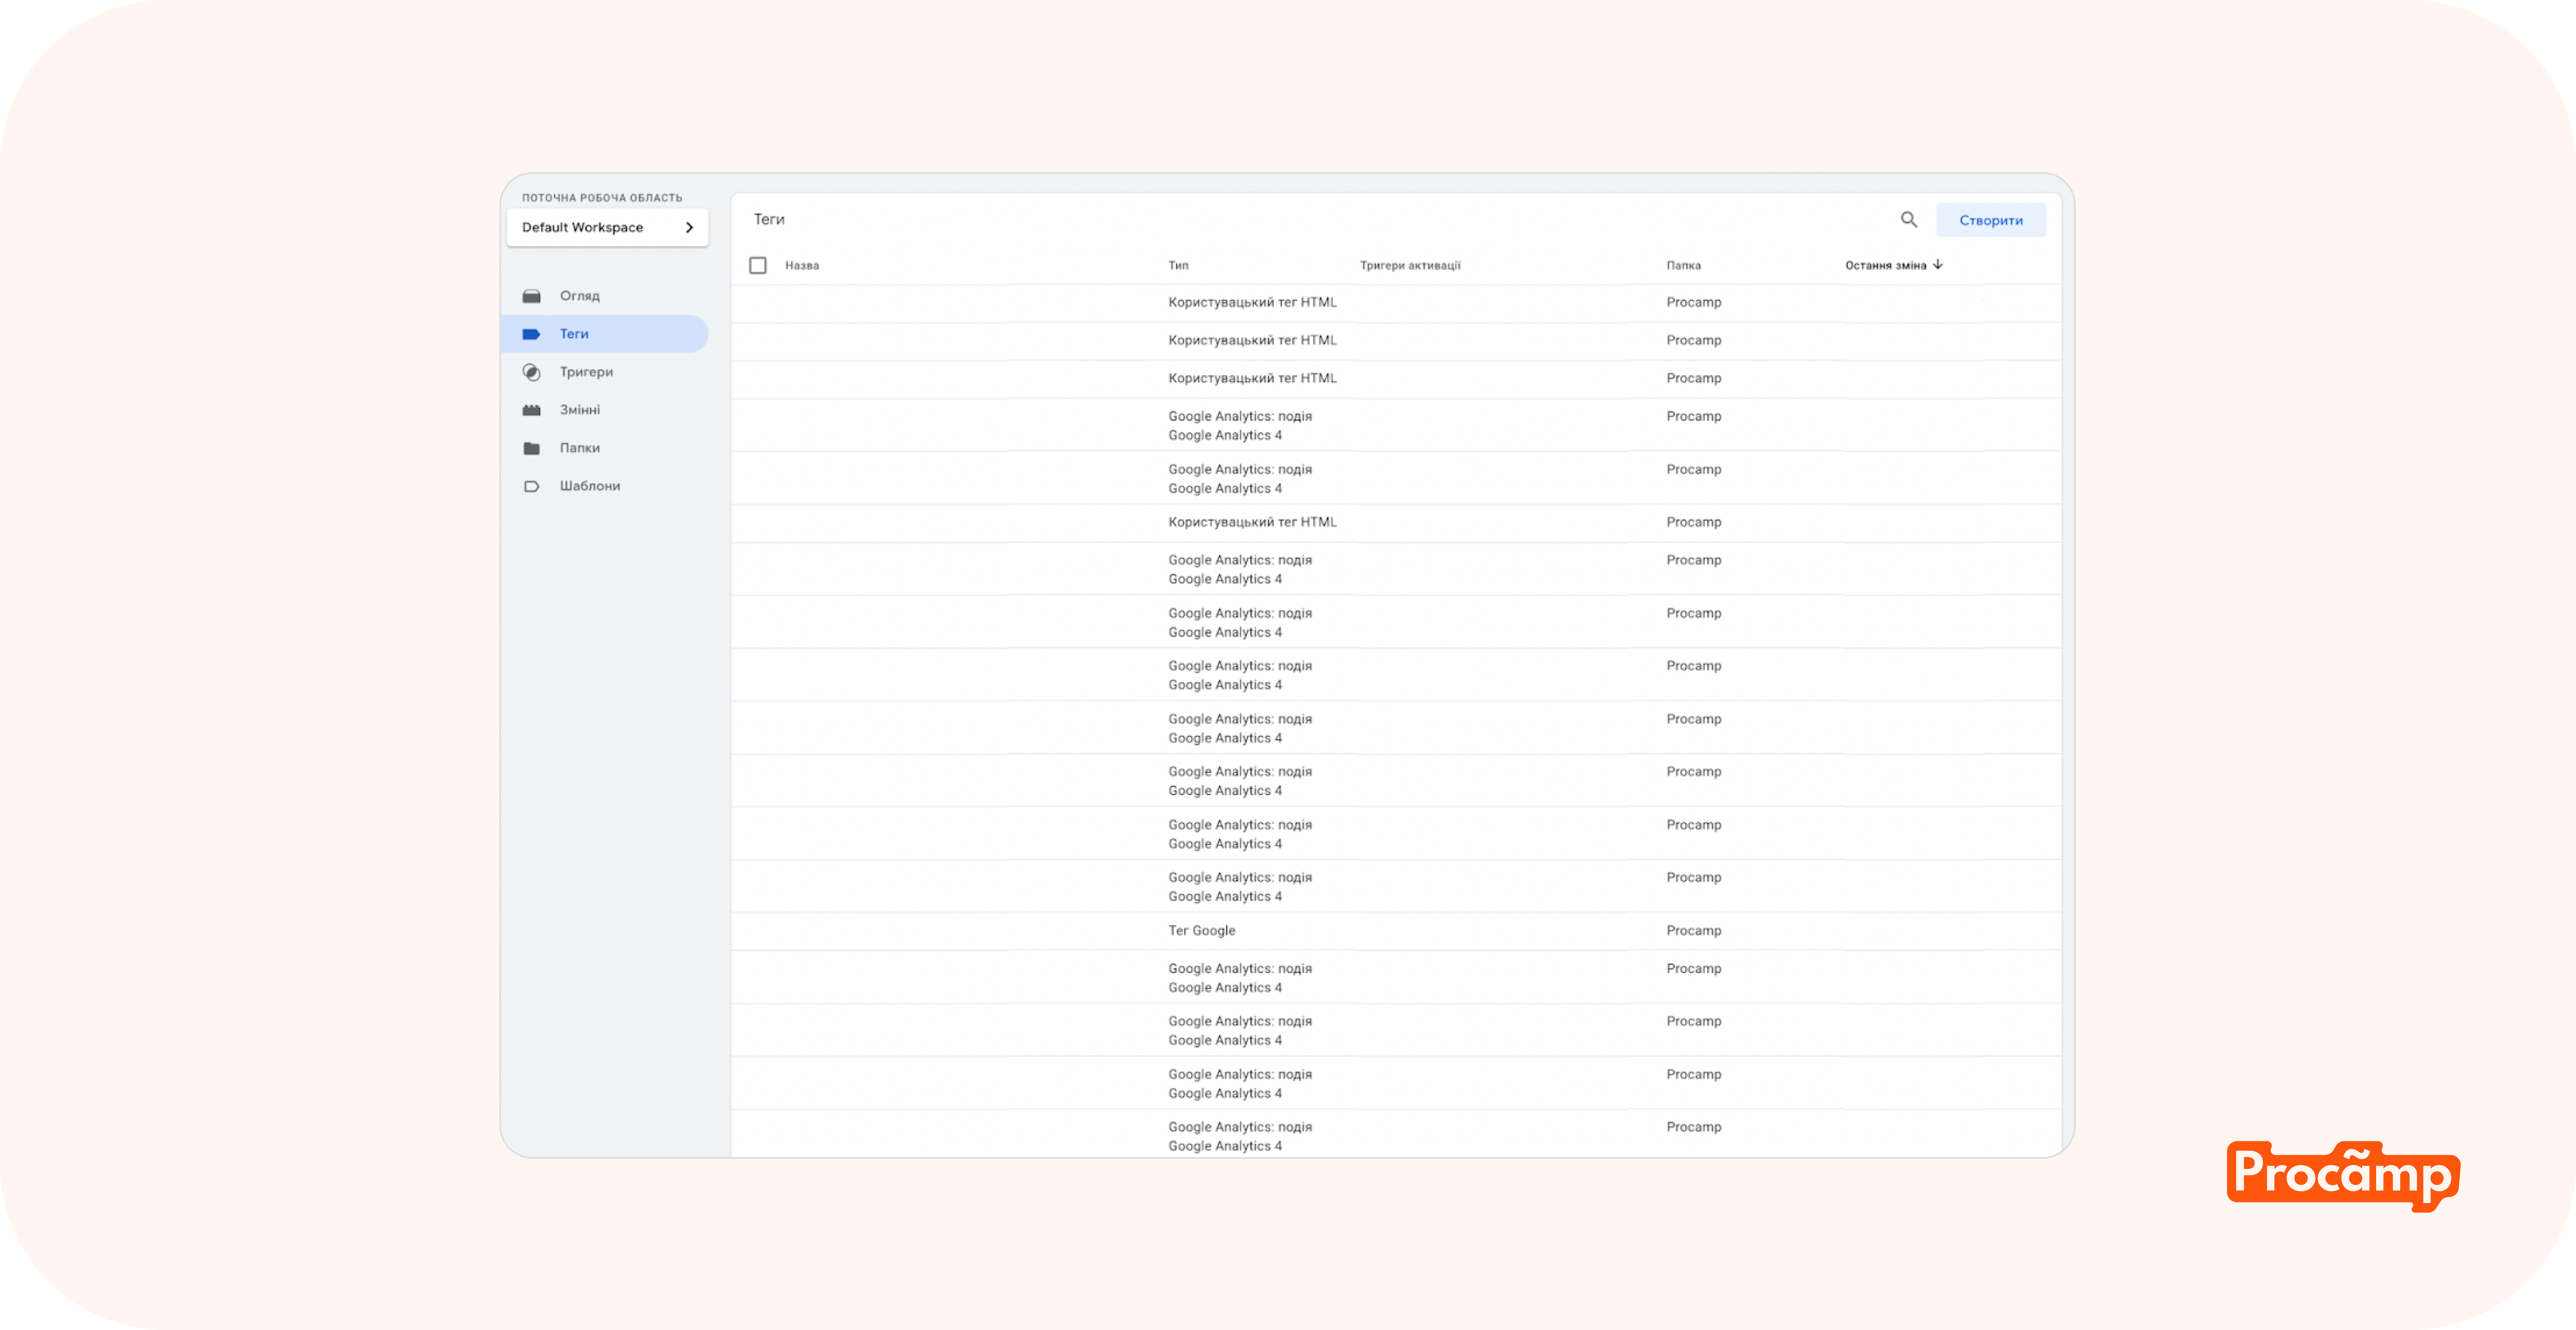Click the Тригери trigger icon
The image size is (2576, 1330).
click(531, 372)
